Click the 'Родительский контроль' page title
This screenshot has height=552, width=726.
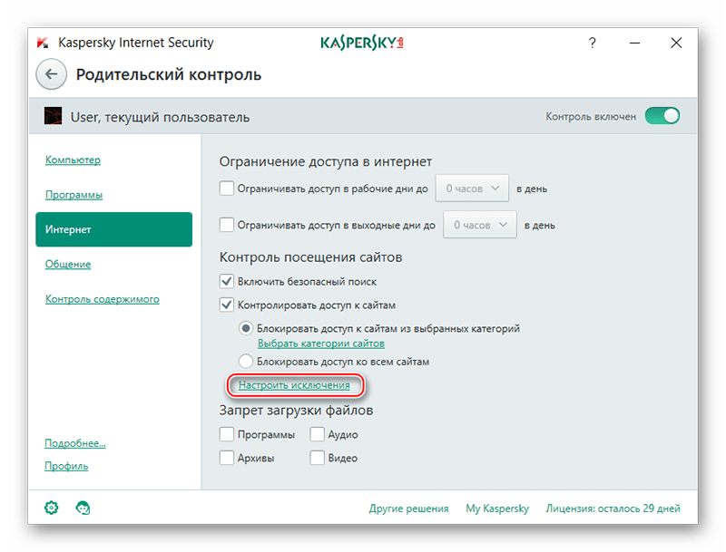169,74
